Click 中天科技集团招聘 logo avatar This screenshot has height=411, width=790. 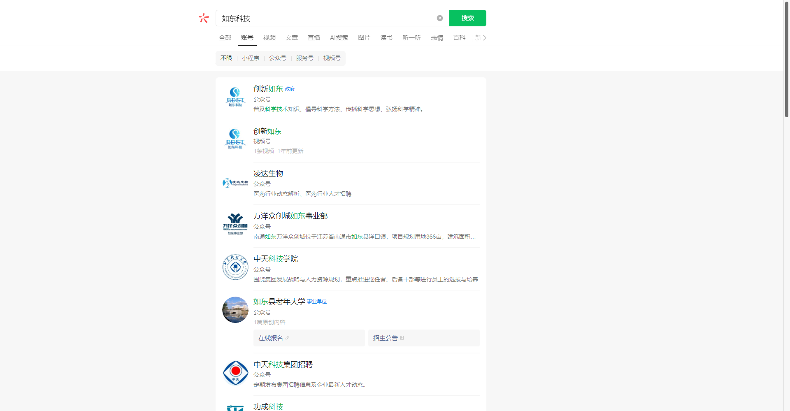(x=235, y=373)
